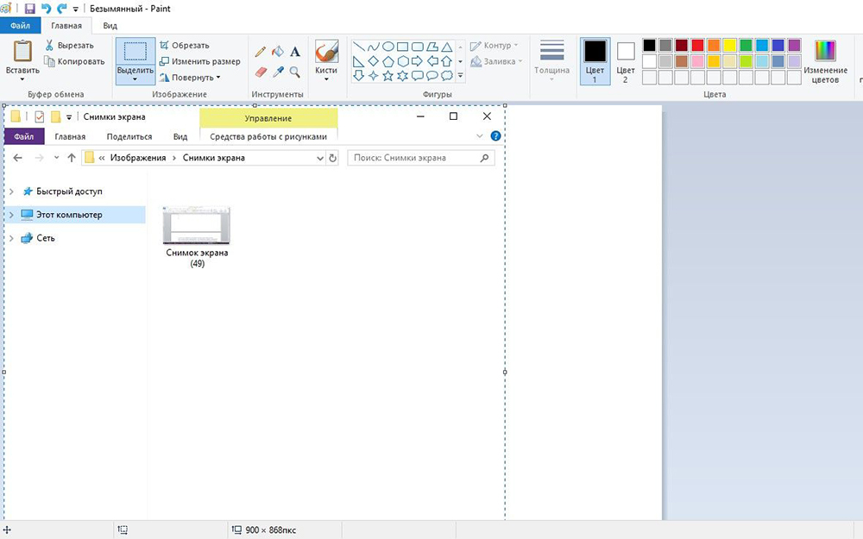This screenshot has width=863, height=539.
Task: Select the Fill with color bucket tool
Action: pos(278,52)
